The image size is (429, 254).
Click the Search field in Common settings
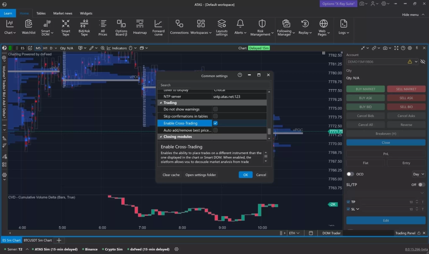point(214,85)
